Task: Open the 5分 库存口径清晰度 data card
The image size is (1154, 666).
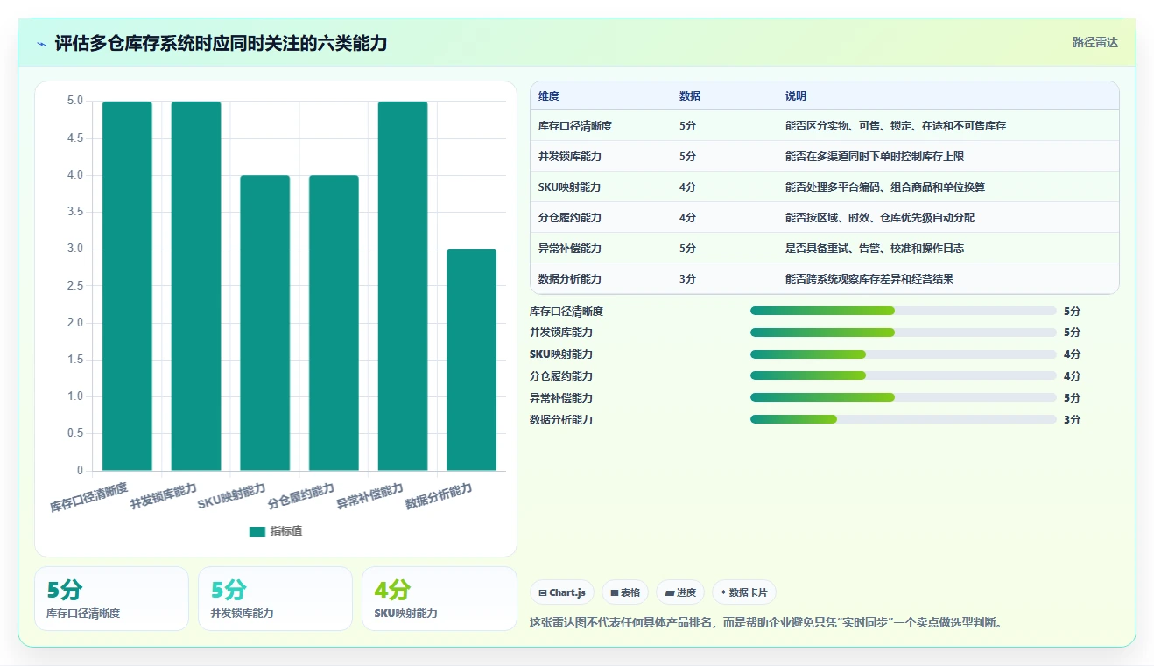Action: [111, 599]
